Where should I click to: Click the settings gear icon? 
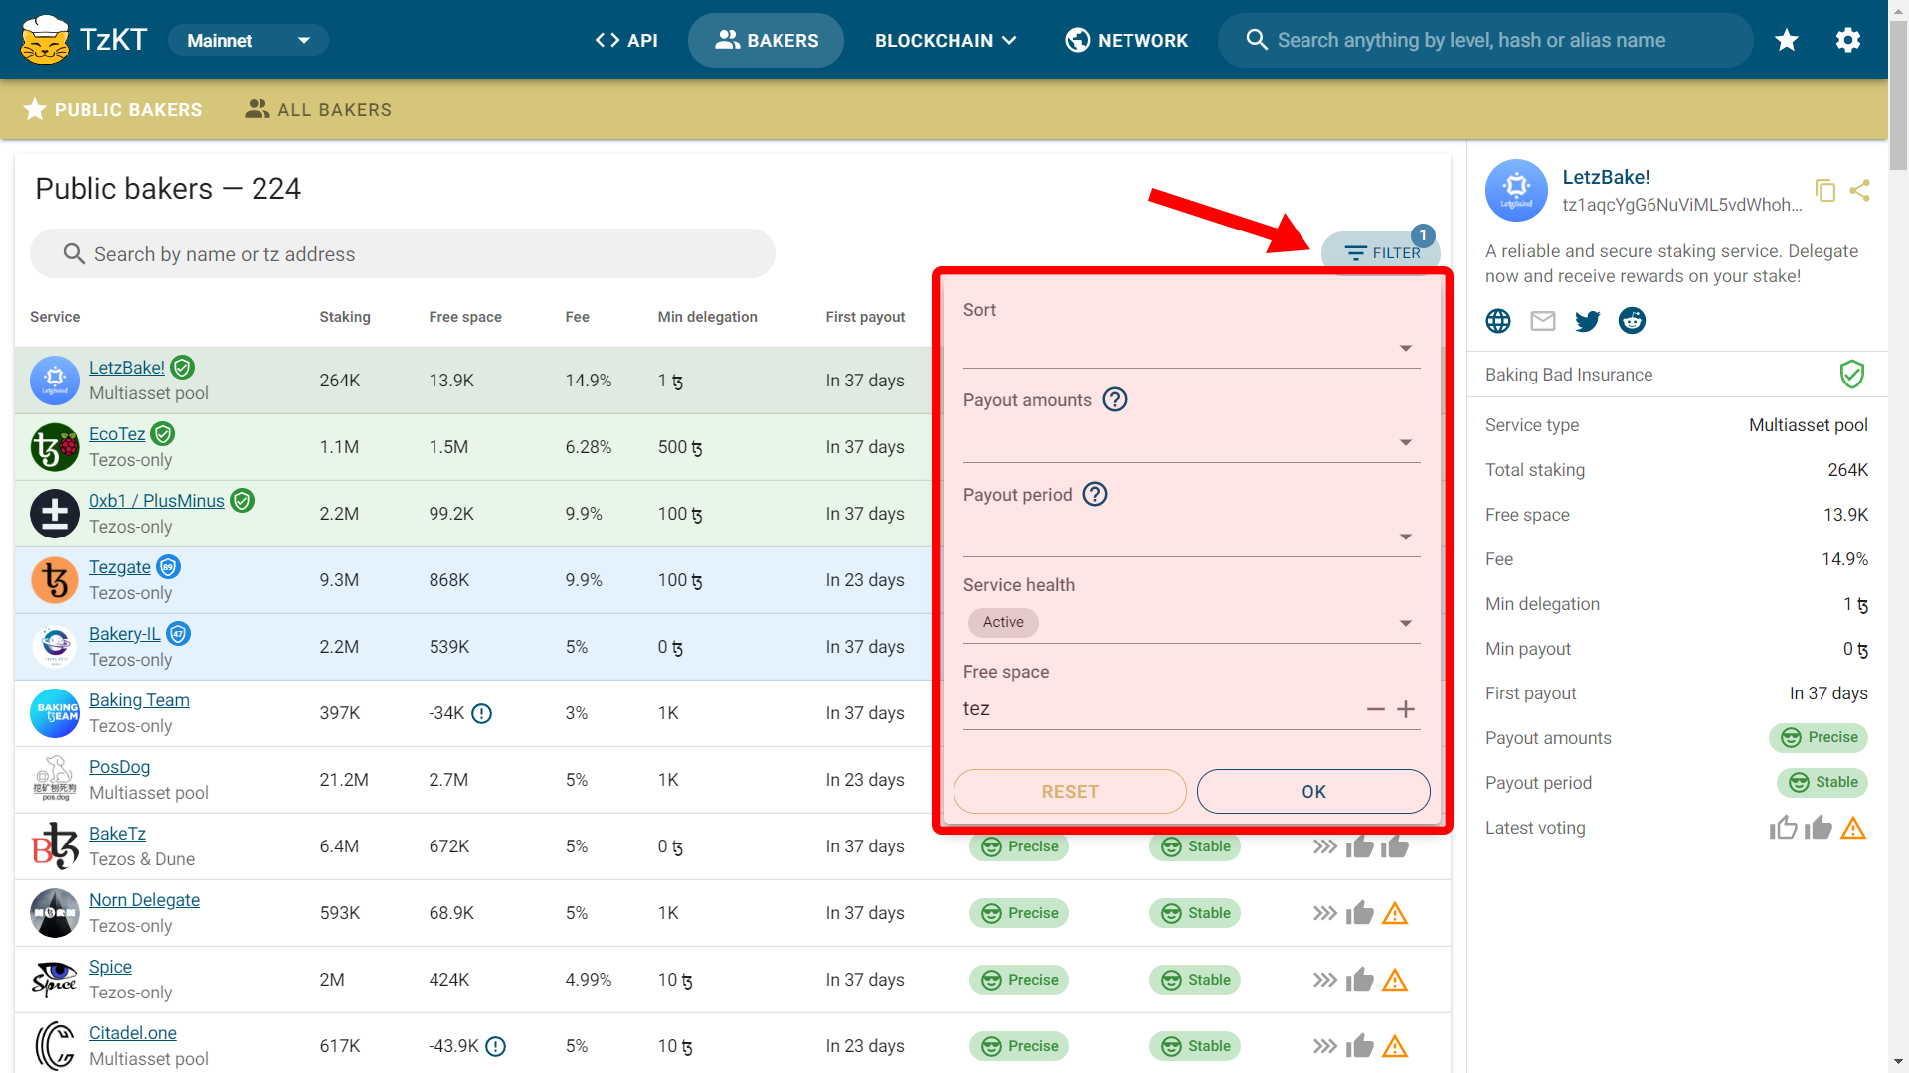(x=1847, y=40)
